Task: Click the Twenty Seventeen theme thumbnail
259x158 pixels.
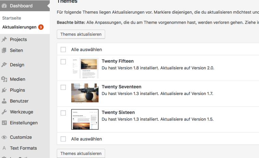Action: [x=85, y=93]
